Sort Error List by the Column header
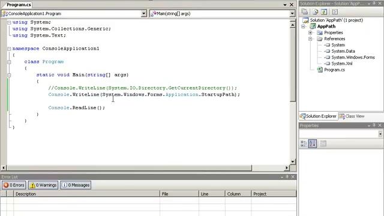 pos(238,194)
